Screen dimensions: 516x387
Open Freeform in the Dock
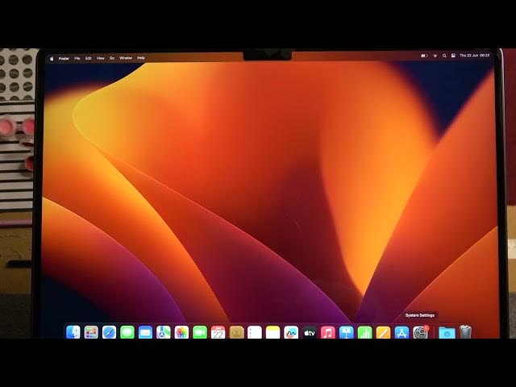[x=291, y=332]
